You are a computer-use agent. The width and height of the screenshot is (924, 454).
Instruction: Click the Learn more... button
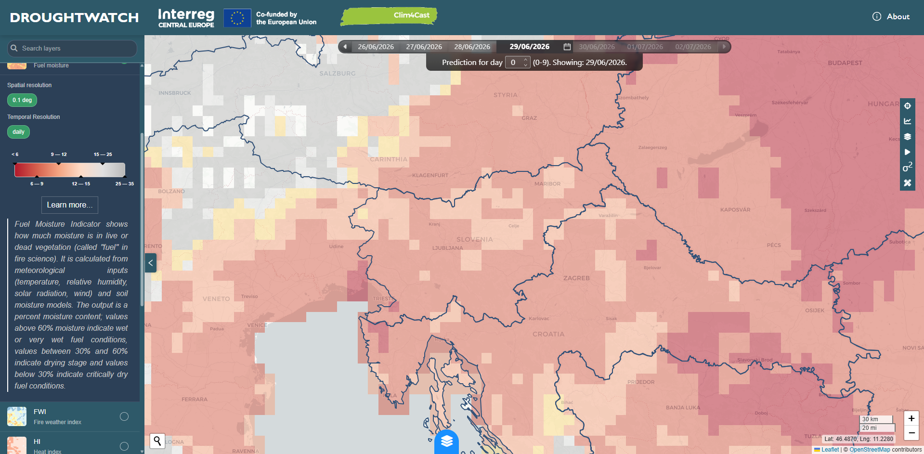(70, 205)
